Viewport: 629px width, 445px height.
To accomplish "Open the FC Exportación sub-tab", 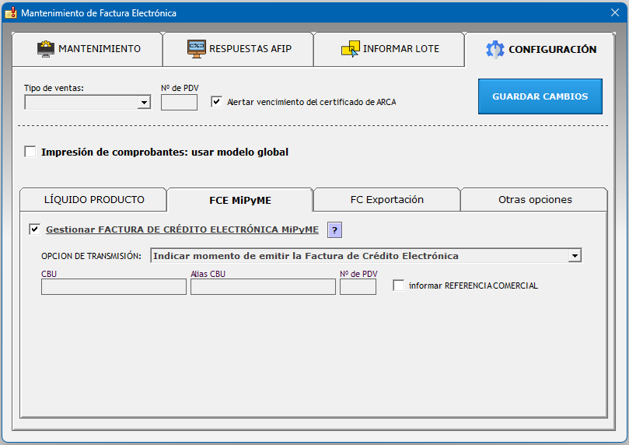I will tap(386, 200).
